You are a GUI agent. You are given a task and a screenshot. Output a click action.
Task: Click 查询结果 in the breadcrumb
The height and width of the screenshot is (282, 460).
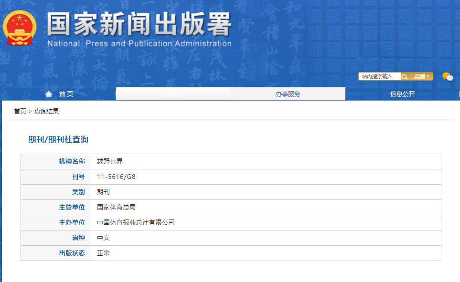(x=46, y=111)
